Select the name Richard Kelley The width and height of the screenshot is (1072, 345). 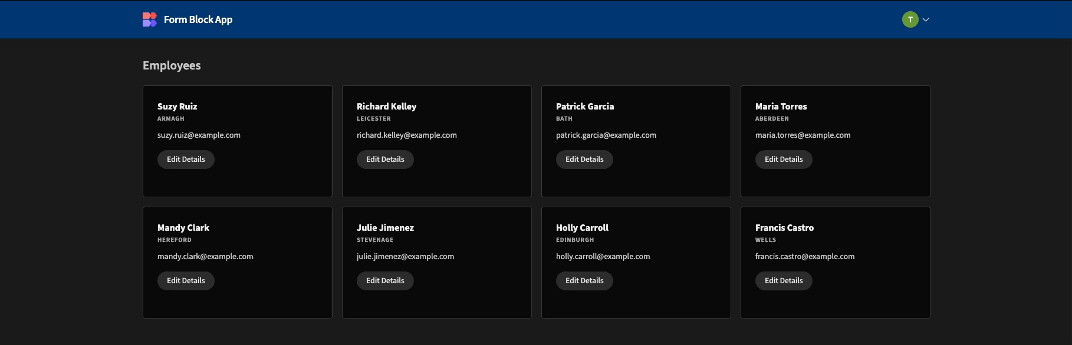click(x=386, y=107)
